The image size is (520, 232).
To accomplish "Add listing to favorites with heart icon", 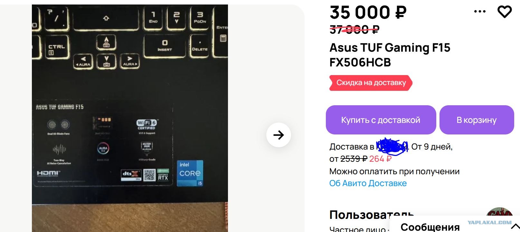I will click(505, 12).
